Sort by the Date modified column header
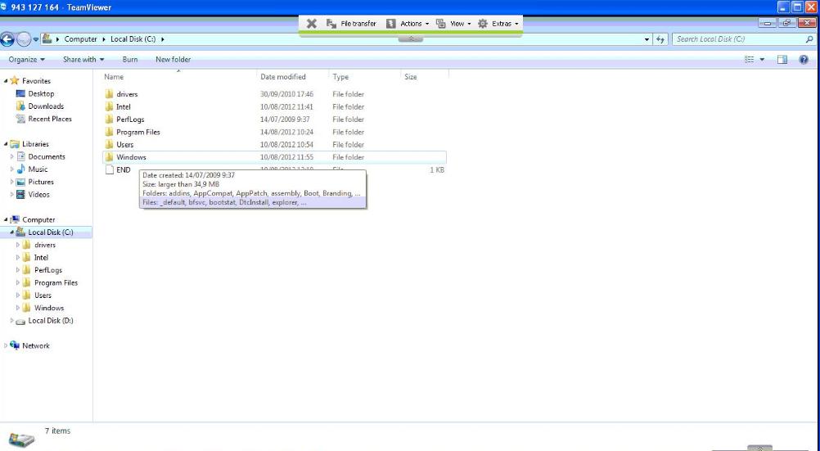Image resolution: width=820 pixels, height=451 pixels. 283,77
